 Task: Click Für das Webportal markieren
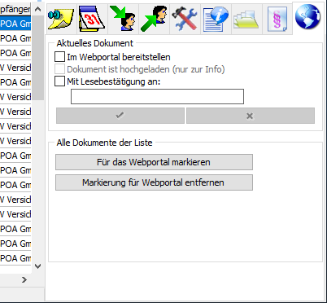[154, 162]
